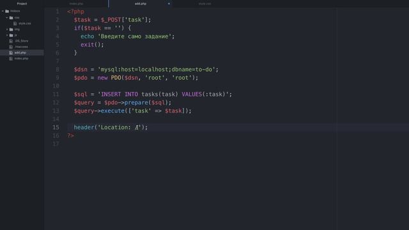Switch to the index.php editor tab
This screenshot has width=409, height=230.
tap(76, 4)
